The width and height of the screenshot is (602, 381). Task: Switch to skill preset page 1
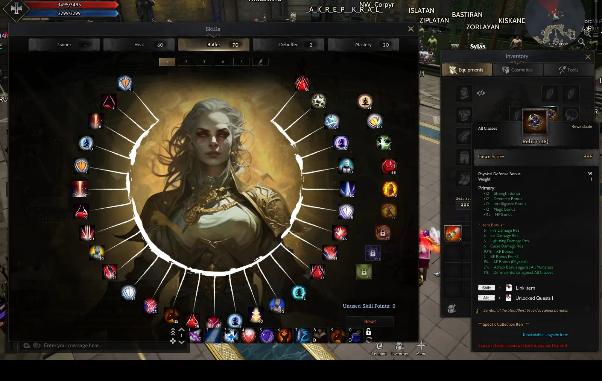[167, 62]
